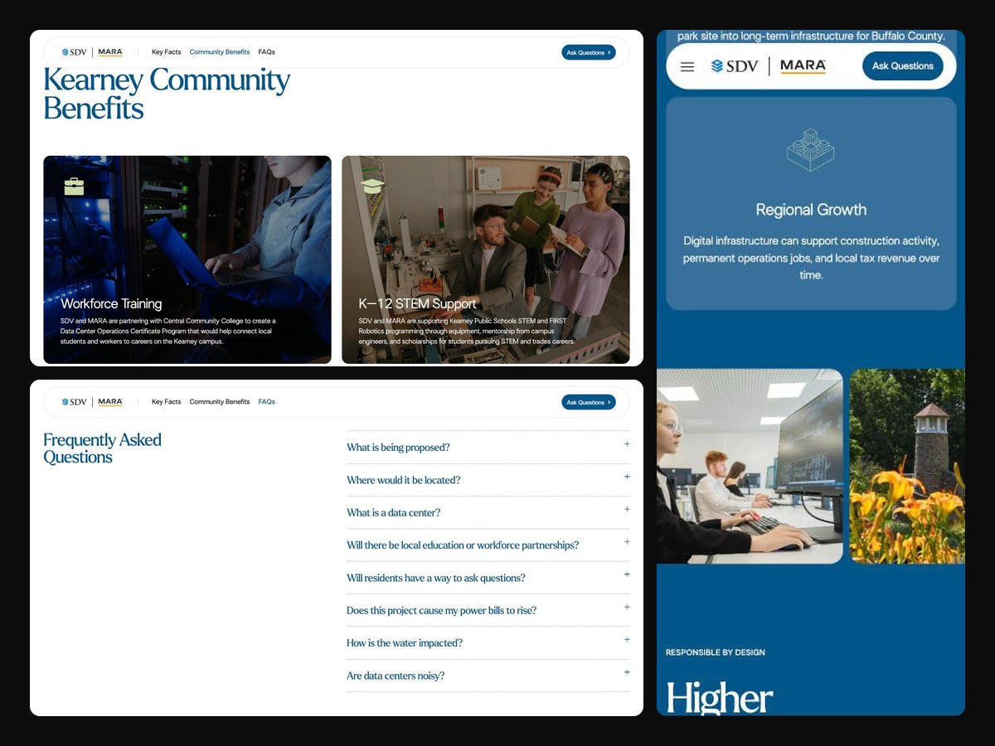Open the hamburger menu in the mobile header
Viewport: 995px width, 746px height.
(x=687, y=66)
